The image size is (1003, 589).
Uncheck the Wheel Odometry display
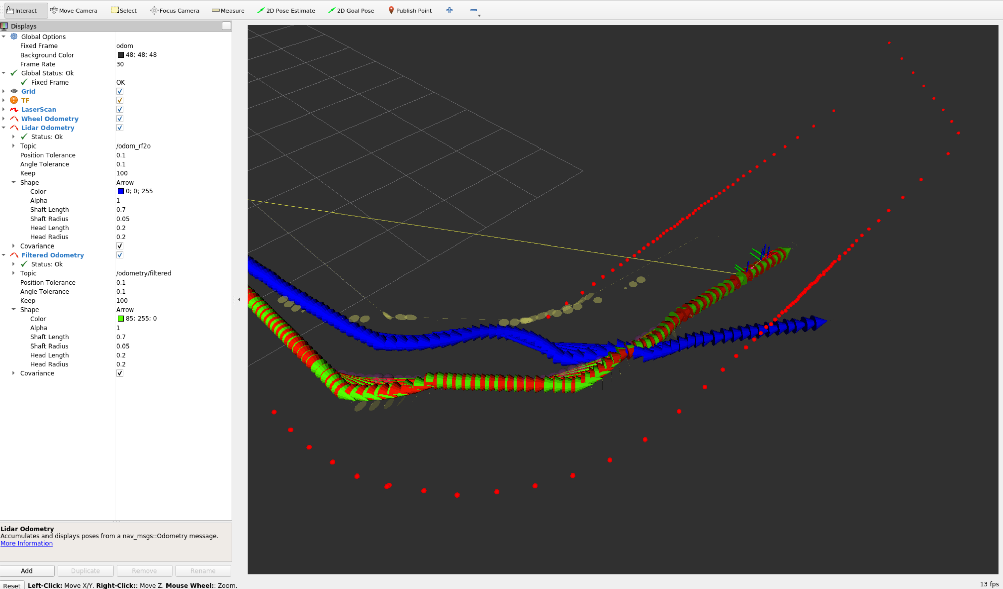[120, 119]
